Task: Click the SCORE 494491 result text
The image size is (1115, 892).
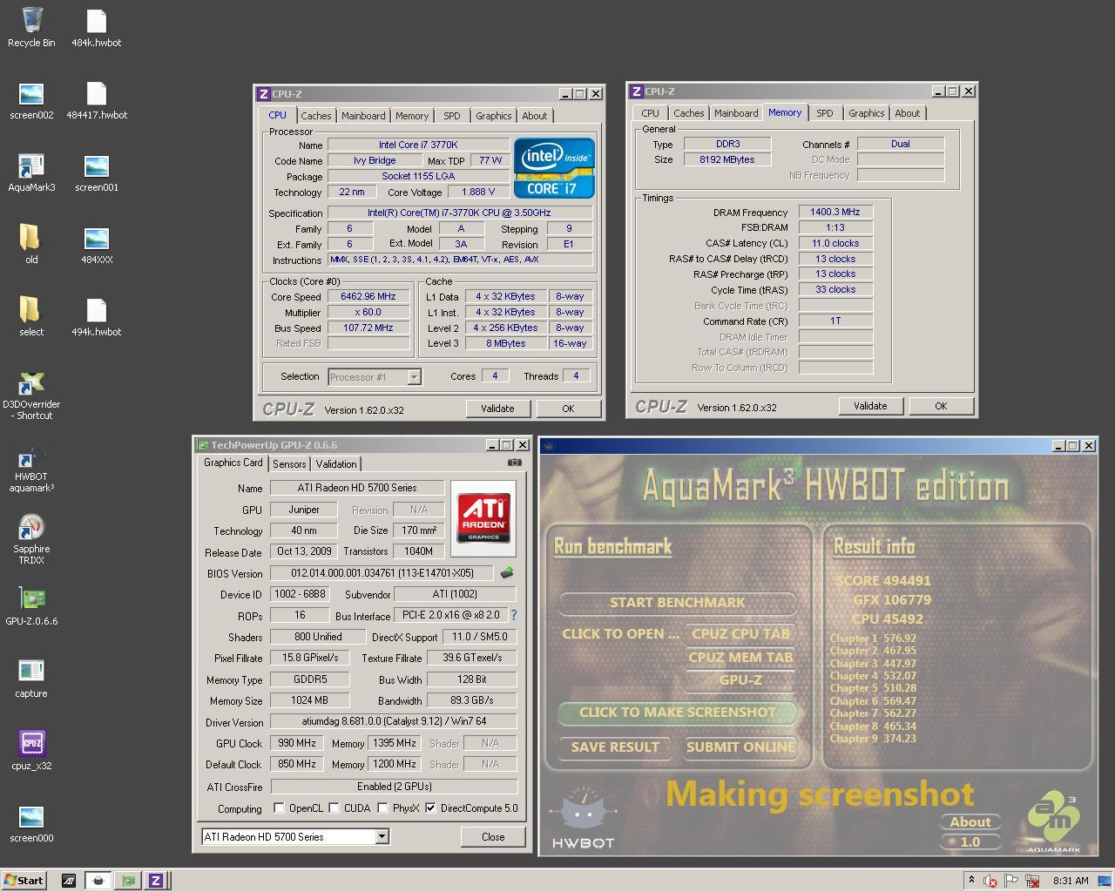Action: [883, 580]
